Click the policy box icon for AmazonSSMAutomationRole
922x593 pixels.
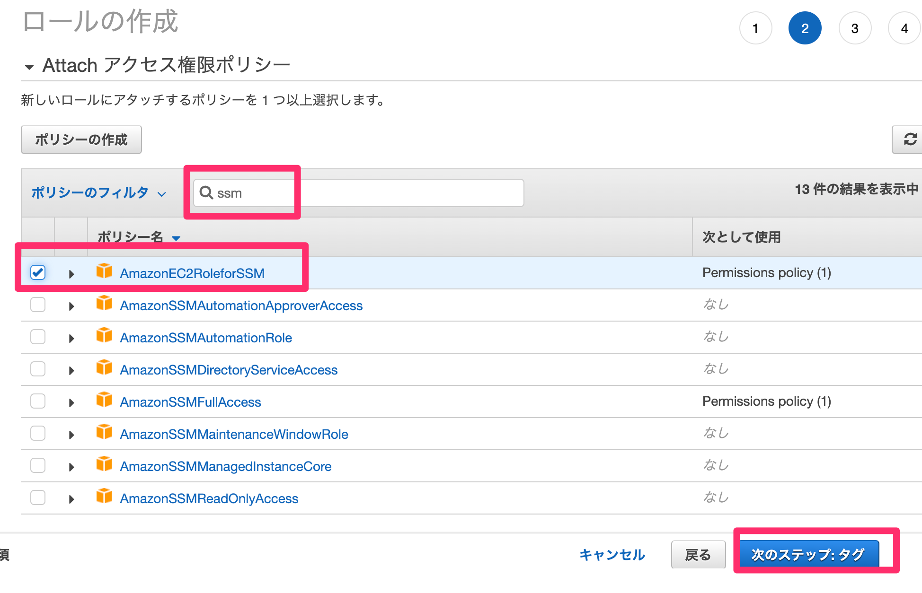[x=104, y=336]
